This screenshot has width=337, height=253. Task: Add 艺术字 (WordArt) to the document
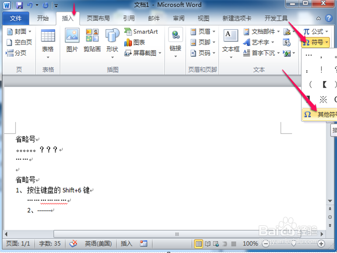[x=260, y=42]
